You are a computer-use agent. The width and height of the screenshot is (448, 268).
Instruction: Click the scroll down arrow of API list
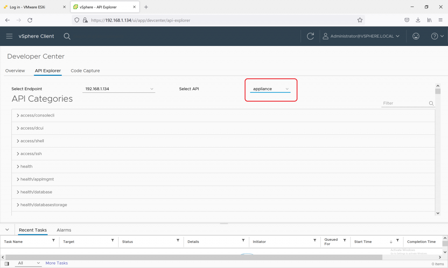(437, 213)
